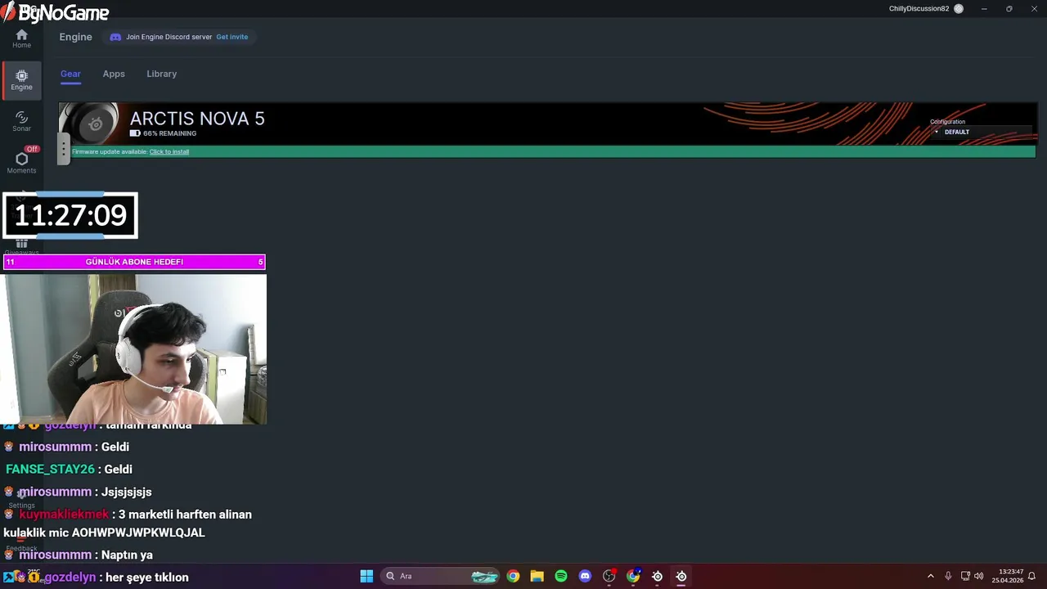Click the battery icon next to 66% Remaining
The image size is (1047, 589).
pos(135,133)
